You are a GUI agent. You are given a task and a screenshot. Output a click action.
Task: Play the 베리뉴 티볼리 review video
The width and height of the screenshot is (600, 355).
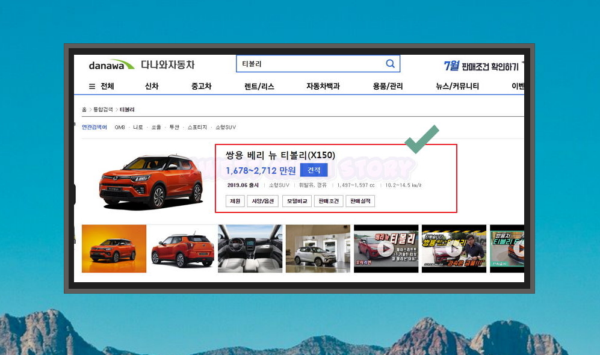386,248
